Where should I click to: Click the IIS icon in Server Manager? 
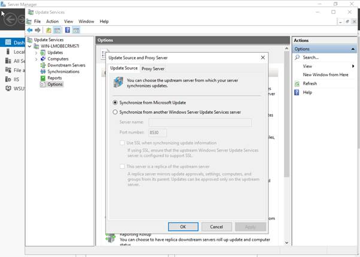(x=8, y=79)
